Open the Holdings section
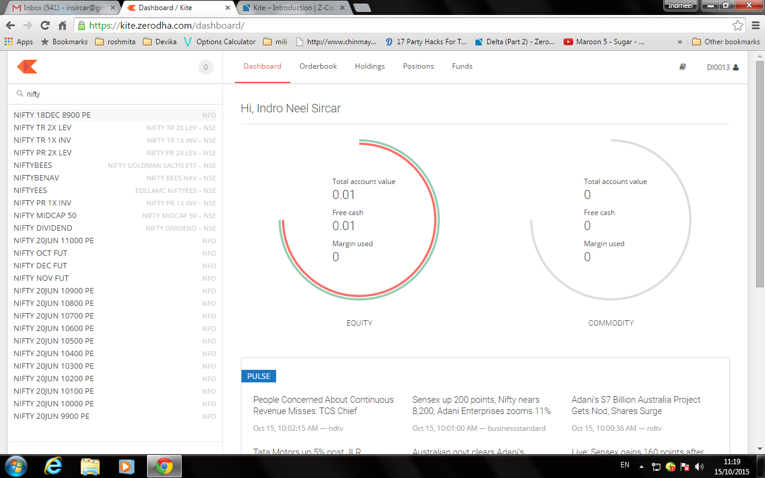This screenshot has width=765, height=478. pos(370,66)
